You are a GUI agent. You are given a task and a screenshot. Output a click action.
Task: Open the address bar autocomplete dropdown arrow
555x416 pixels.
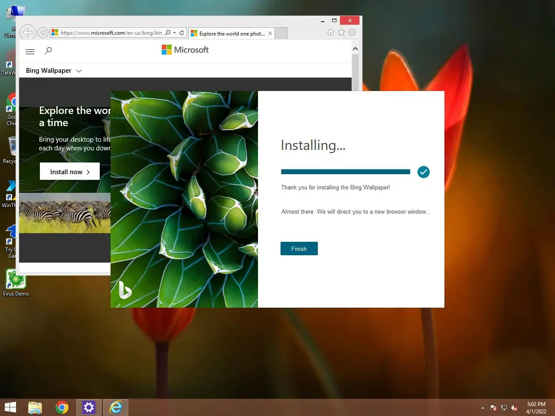click(175, 32)
